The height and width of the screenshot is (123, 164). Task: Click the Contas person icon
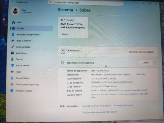pos(12,59)
